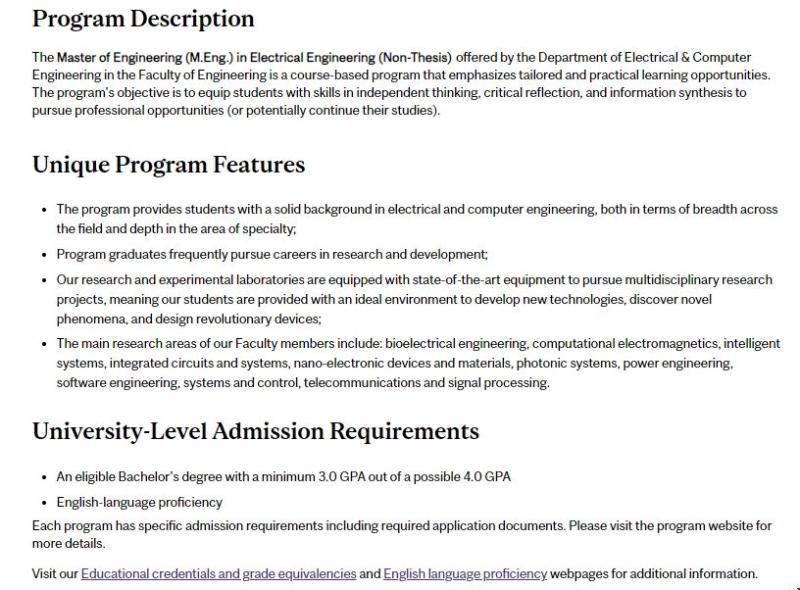800x590 pixels.
Task: Click the Program Description heading
Action: pos(143,19)
